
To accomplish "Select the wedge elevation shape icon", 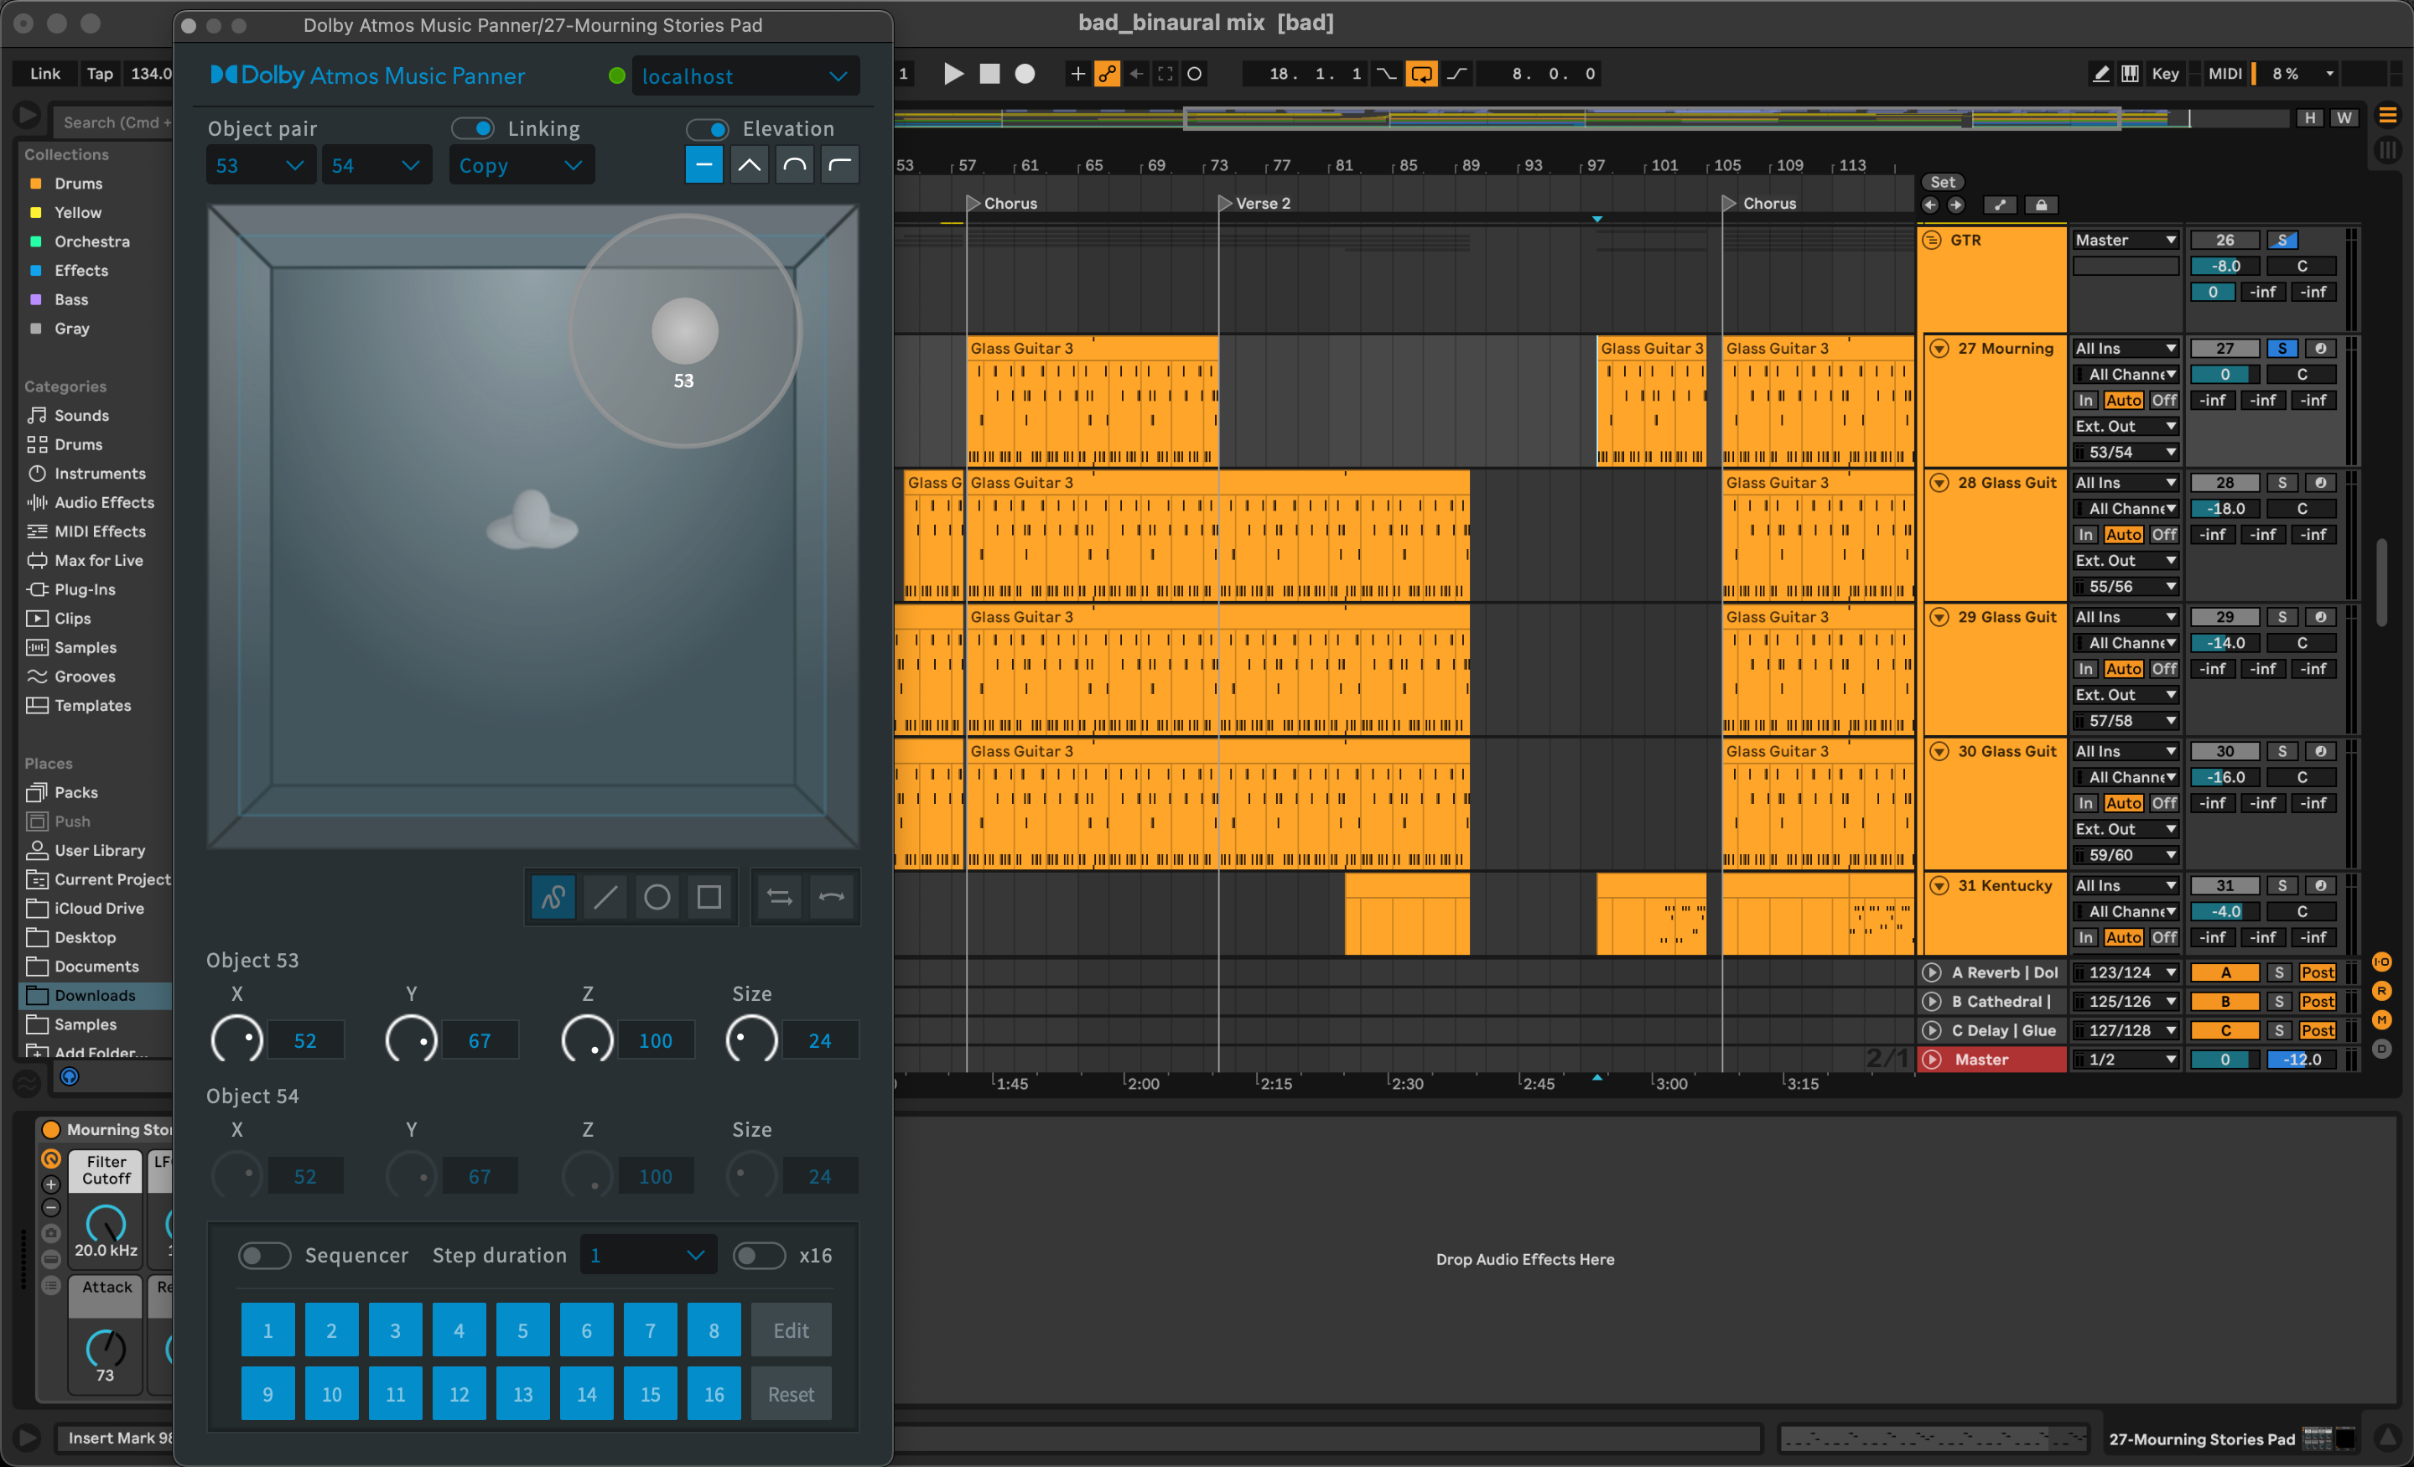I will (750, 164).
